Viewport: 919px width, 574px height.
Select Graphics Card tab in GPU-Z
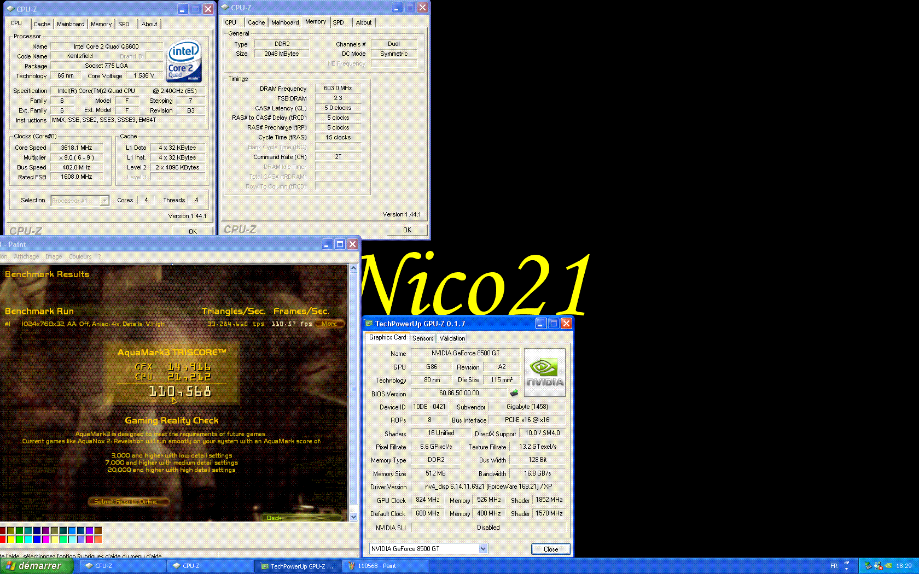387,337
